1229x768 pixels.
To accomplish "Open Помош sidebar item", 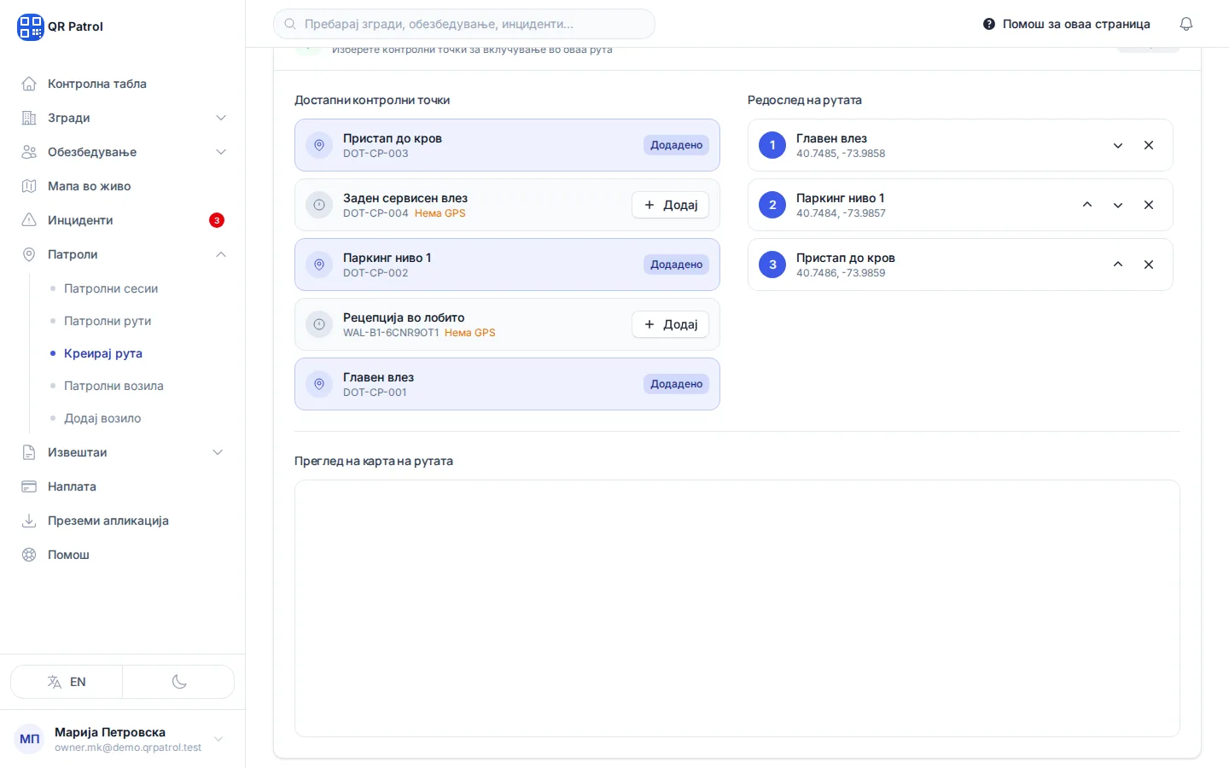I will [123, 555].
